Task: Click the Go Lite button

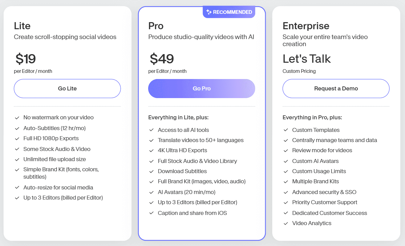Action: 67,89
